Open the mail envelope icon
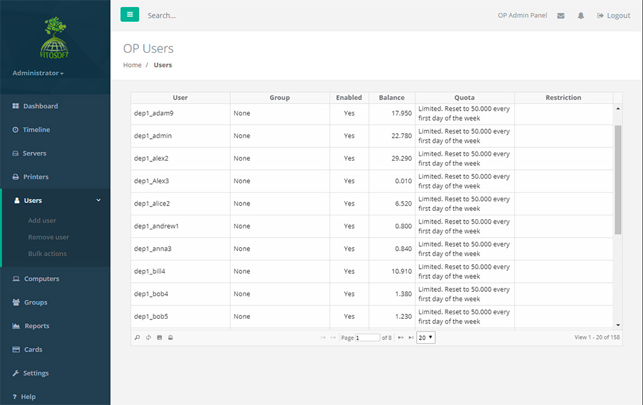The width and height of the screenshot is (643, 405). click(x=561, y=15)
